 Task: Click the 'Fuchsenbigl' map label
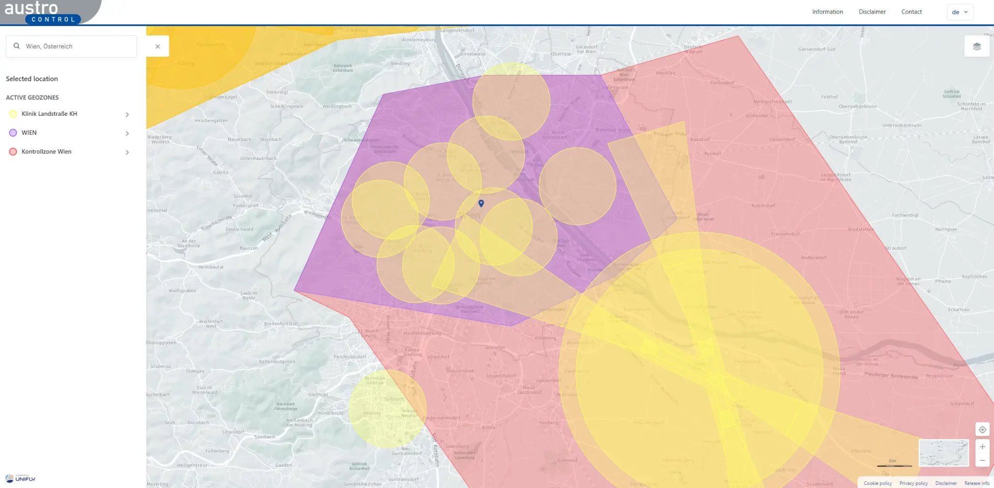click(x=905, y=215)
